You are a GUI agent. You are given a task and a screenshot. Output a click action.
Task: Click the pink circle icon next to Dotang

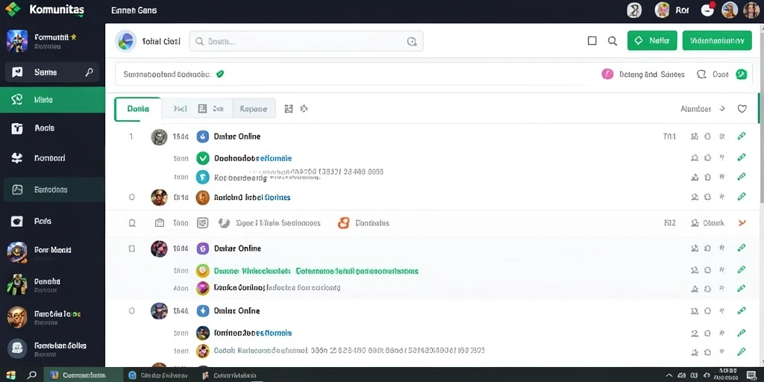point(607,74)
